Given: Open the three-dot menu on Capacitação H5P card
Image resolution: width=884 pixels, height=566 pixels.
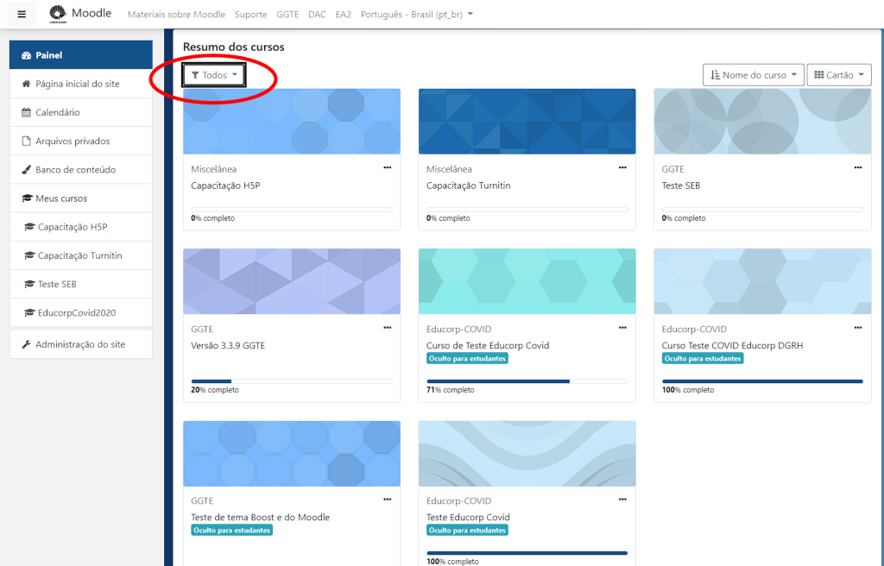Looking at the screenshot, I should pyautogui.click(x=388, y=168).
